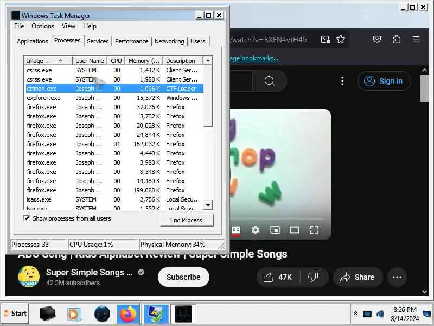434x326 pixels.
Task: Select the lsass.exe process row
Action: [x=114, y=199]
